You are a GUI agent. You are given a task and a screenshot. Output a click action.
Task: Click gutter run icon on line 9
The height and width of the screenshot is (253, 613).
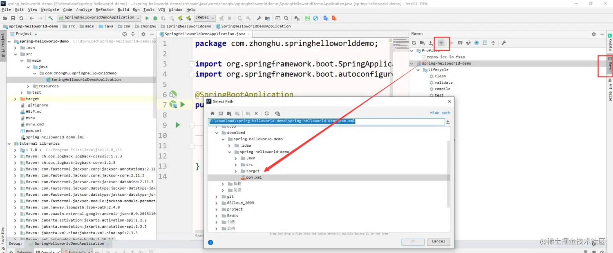point(177,125)
